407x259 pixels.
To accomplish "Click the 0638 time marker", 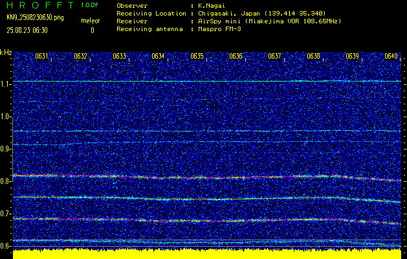I will [x=314, y=56].
